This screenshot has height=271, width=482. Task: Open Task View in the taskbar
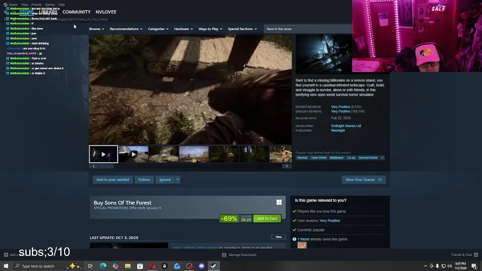click(x=90, y=266)
